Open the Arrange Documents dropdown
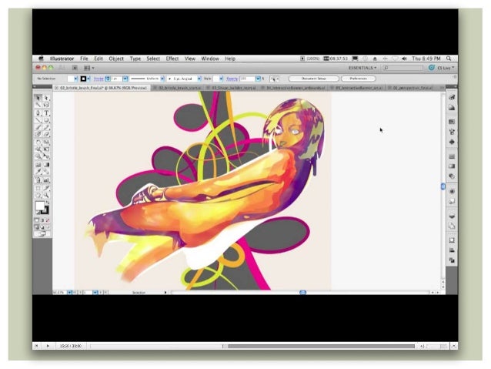This screenshot has width=491, height=369. click(89, 68)
